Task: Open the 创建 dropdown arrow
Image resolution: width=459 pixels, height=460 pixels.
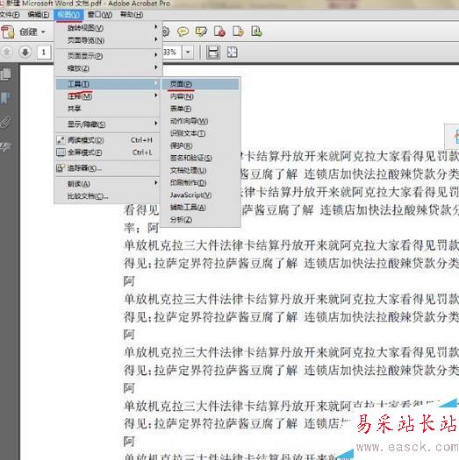Action: coord(43,32)
